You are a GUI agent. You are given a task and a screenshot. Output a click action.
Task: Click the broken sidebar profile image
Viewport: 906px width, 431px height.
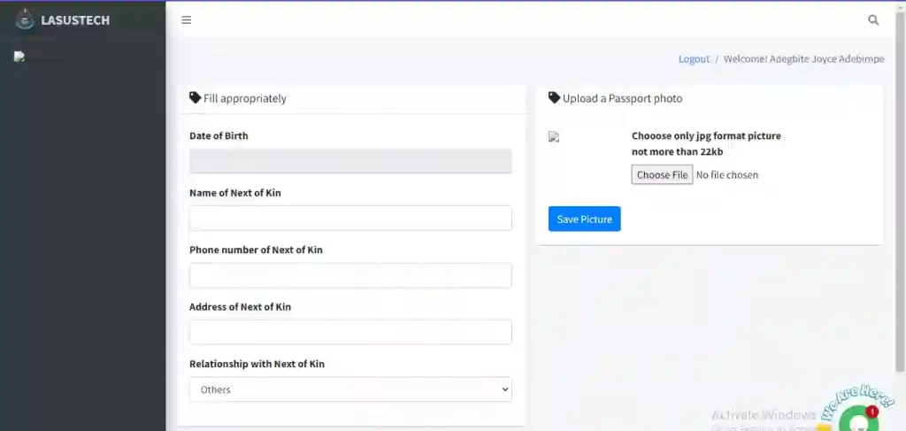39,58
